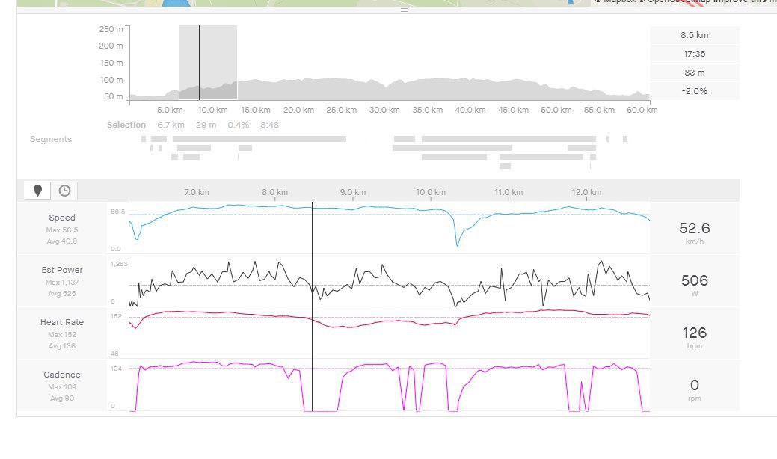Click the vertical cursor line in the Speed chart
Viewport: 777px width, 459px height.
pyautogui.click(x=312, y=228)
